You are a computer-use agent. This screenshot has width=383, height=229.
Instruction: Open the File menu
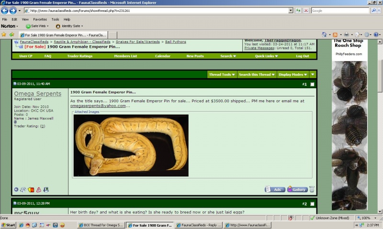point(4,19)
